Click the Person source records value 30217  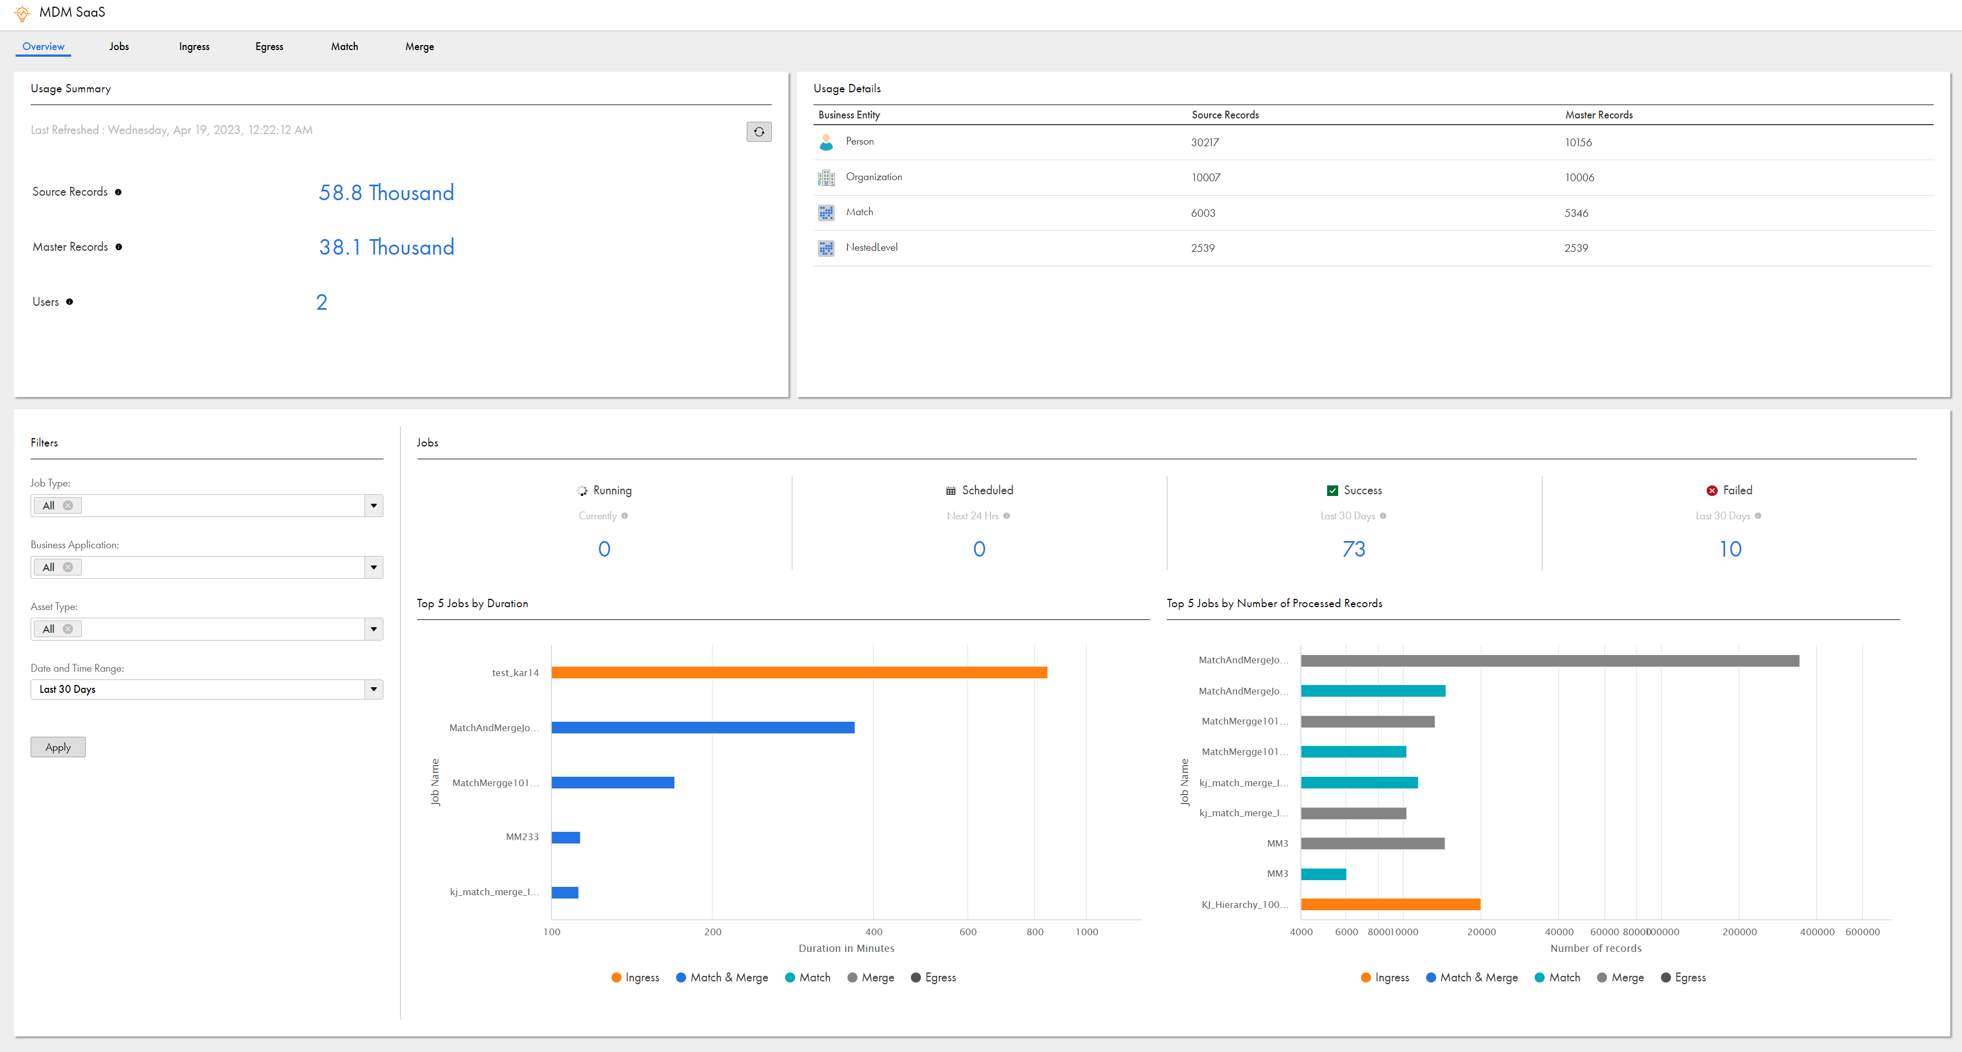(x=1205, y=142)
